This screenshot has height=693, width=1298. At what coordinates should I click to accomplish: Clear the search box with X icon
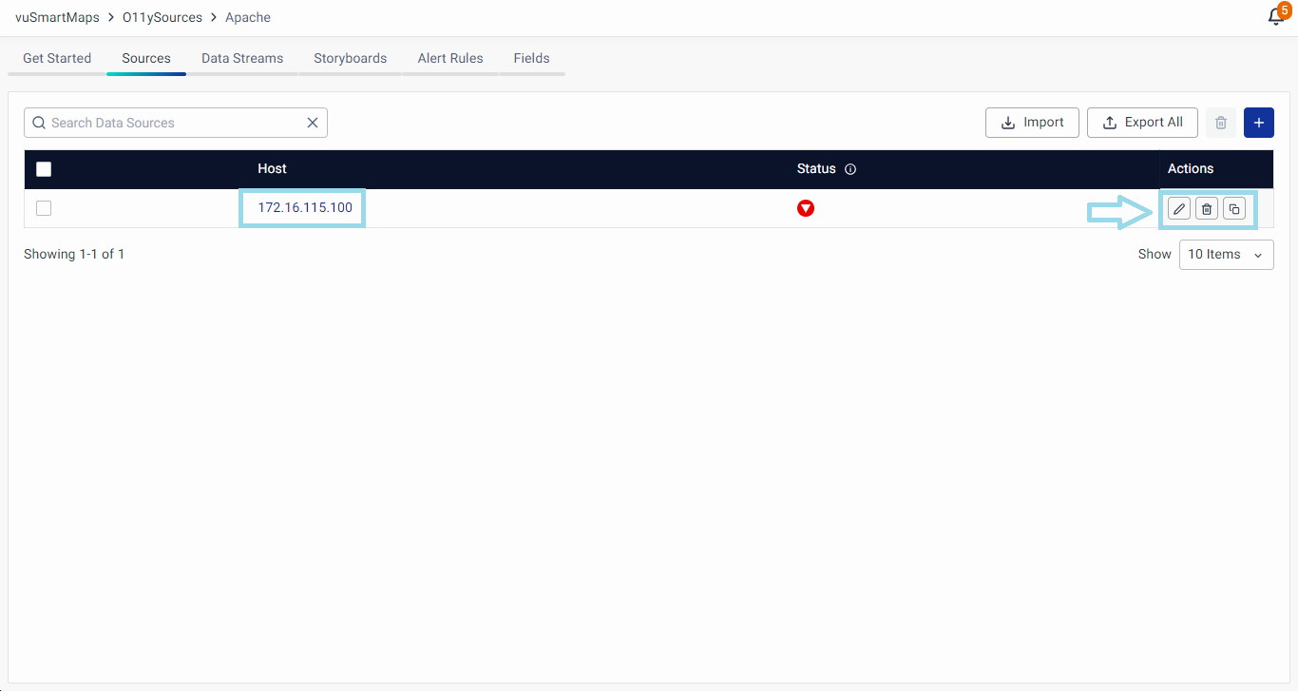pyautogui.click(x=312, y=123)
